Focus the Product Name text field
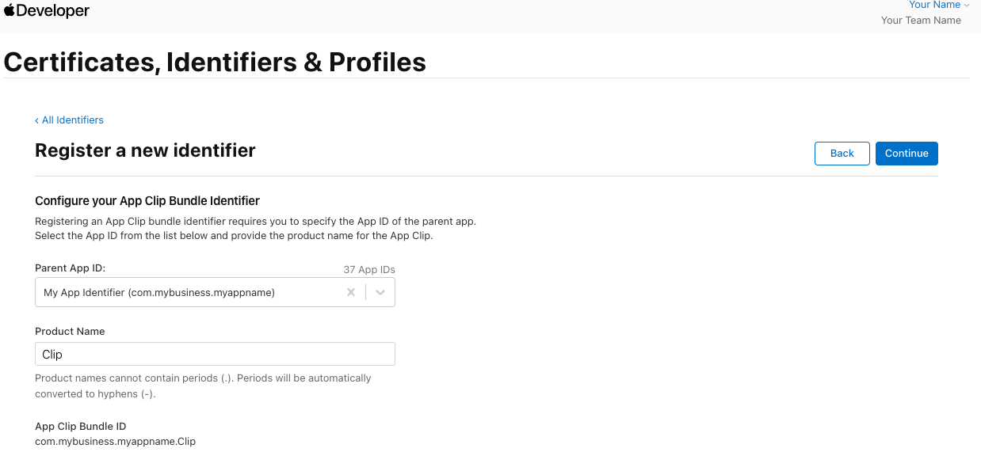This screenshot has height=452, width=981. click(215, 354)
